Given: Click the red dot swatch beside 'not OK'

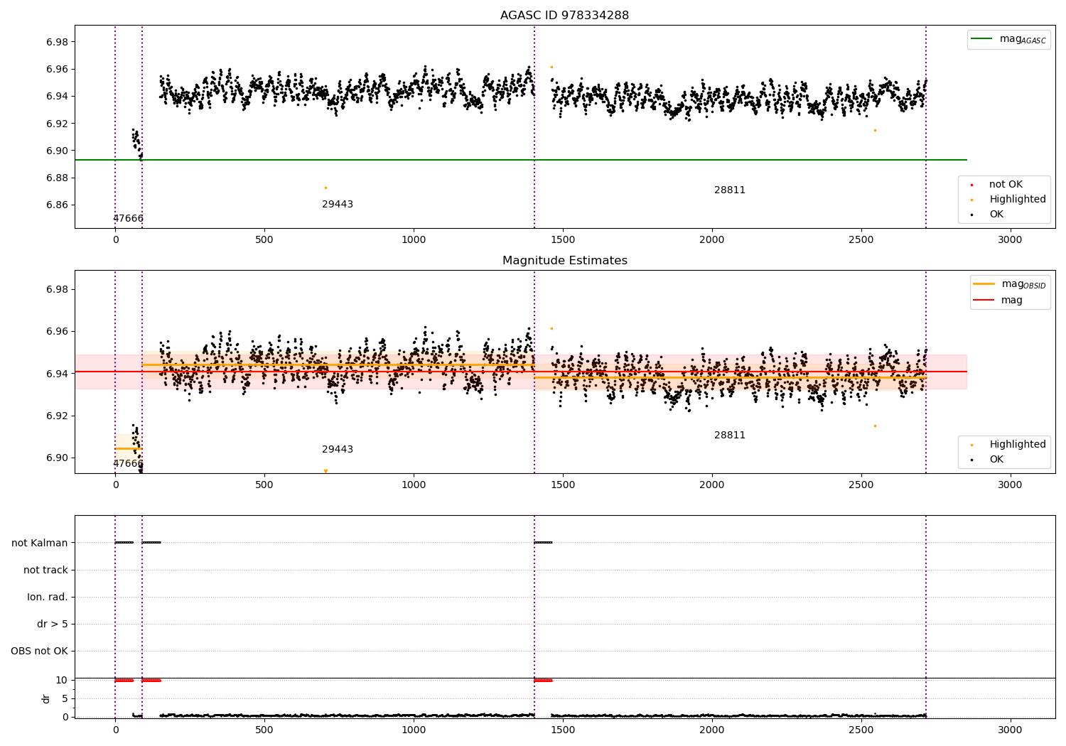Looking at the screenshot, I should coord(971,185).
